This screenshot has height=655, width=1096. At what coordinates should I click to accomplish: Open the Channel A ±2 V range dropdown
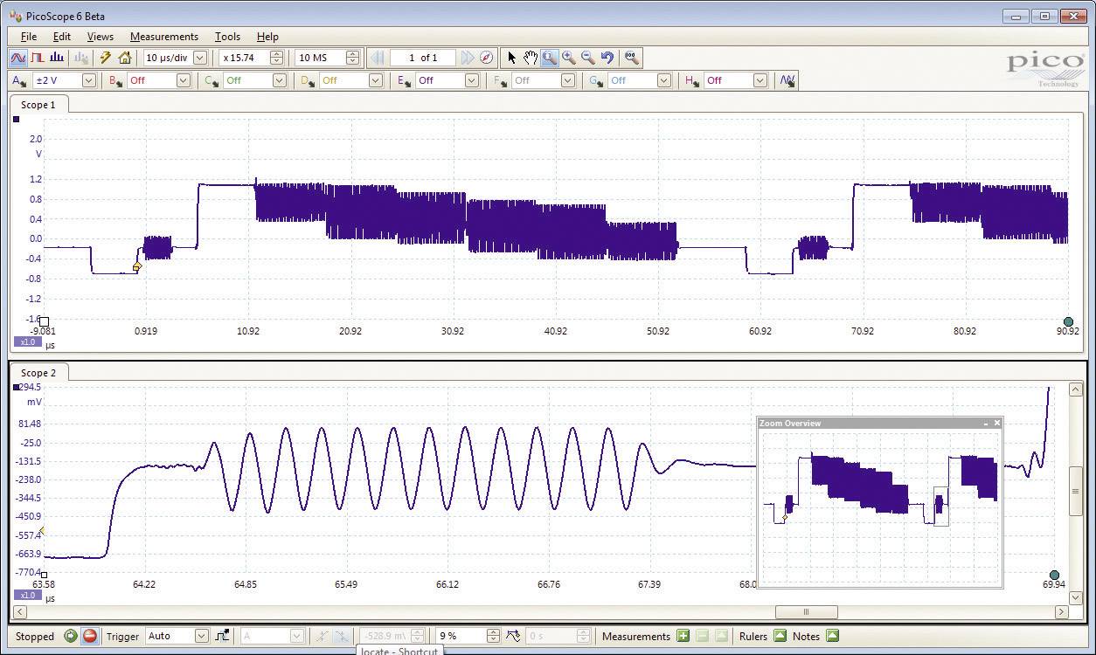click(x=88, y=79)
